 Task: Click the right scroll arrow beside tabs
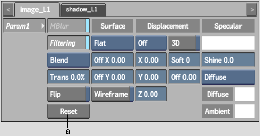click(252, 10)
